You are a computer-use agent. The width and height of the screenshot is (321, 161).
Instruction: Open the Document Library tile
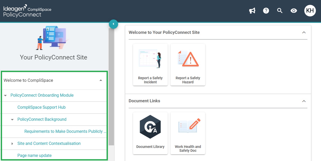(150, 133)
